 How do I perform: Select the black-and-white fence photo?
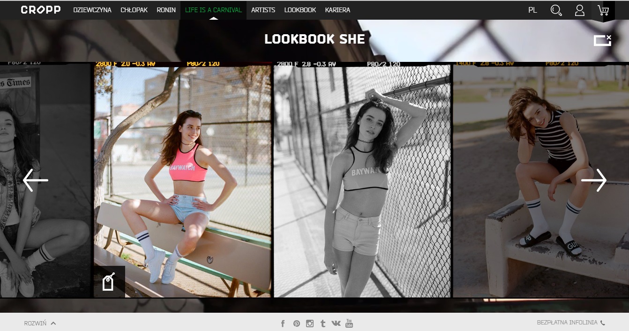362,181
